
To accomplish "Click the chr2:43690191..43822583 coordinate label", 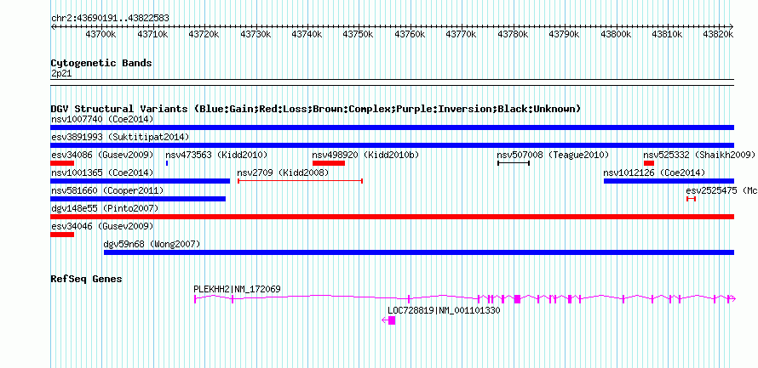I will coord(110,18).
